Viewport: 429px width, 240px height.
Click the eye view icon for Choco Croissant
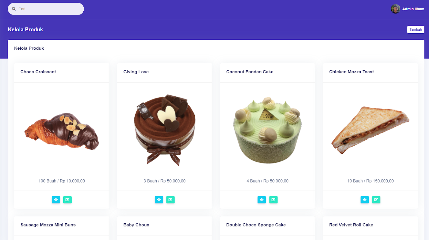click(x=56, y=200)
